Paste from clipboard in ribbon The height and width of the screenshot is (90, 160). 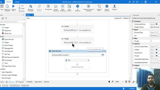tap(21, 11)
